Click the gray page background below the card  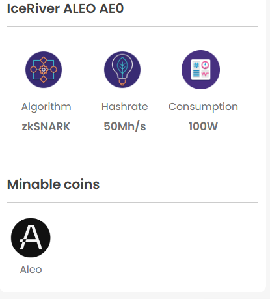[x=135, y=296]
